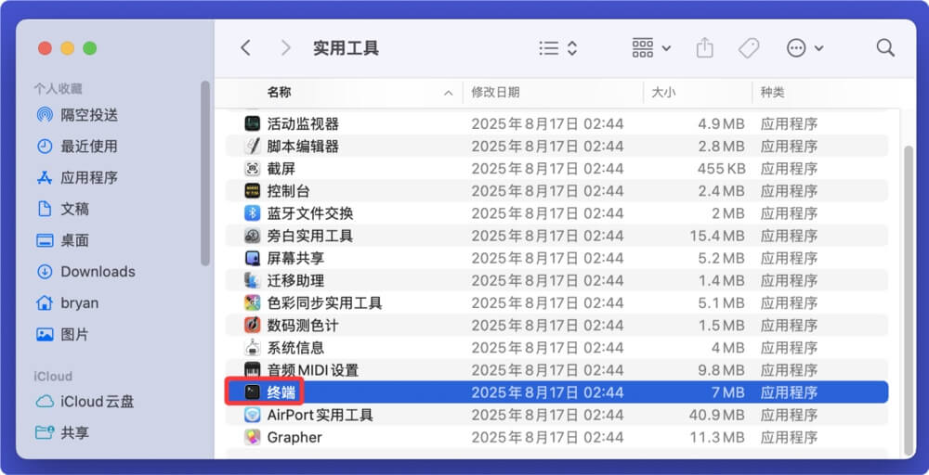This screenshot has width=929, height=475.
Task: Open the list view mode switcher
Action: point(558,48)
